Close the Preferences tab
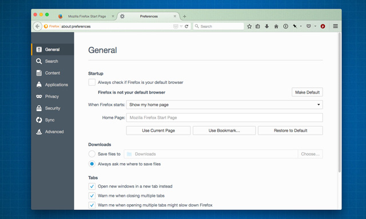The height and width of the screenshot is (219, 366). click(175, 16)
